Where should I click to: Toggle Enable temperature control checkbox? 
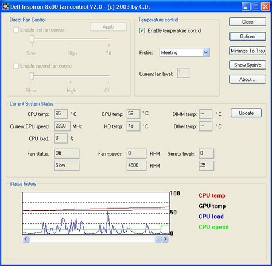(x=142, y=30)
